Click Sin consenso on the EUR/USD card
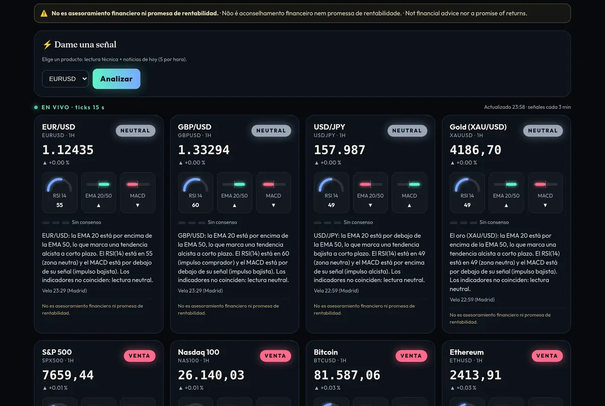 [86, 222]
